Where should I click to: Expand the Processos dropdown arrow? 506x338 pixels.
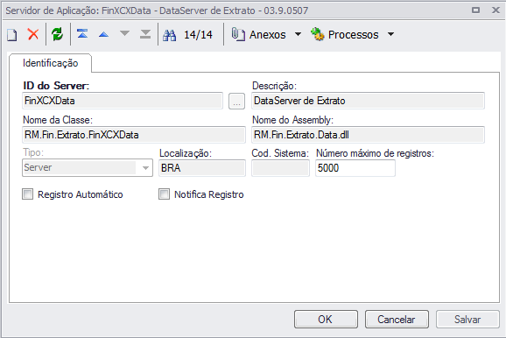click(390, 34)
